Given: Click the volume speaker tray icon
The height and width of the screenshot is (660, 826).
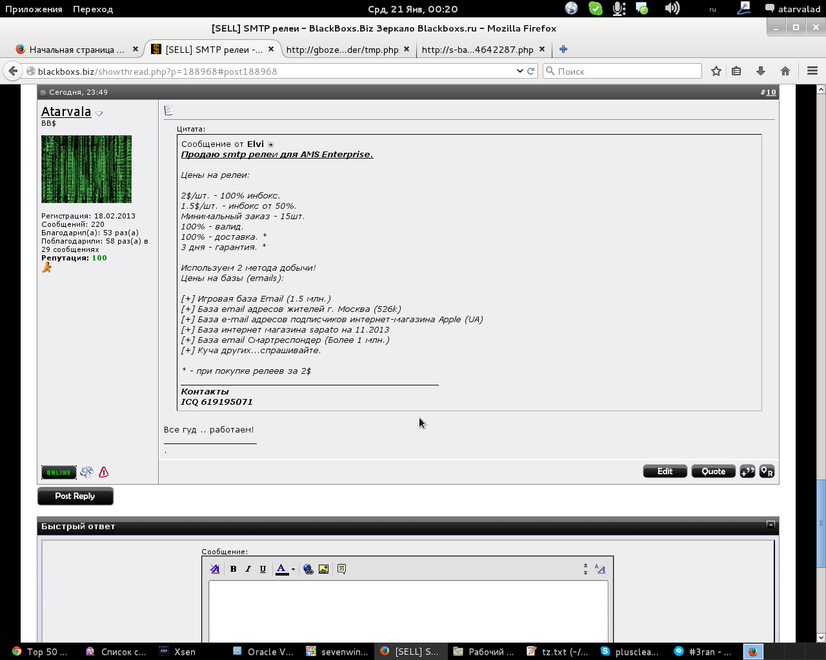Looking at the screenshot, I should pos(672,8).
